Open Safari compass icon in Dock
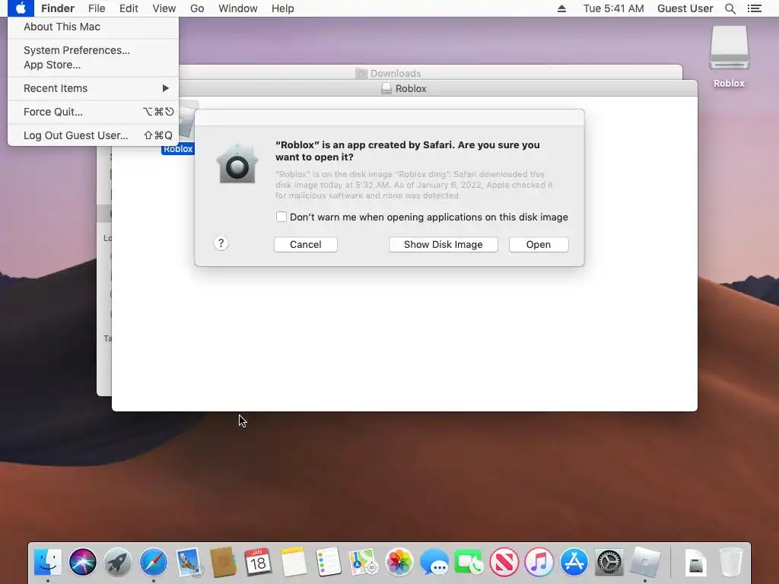 (x=153, y=562)
